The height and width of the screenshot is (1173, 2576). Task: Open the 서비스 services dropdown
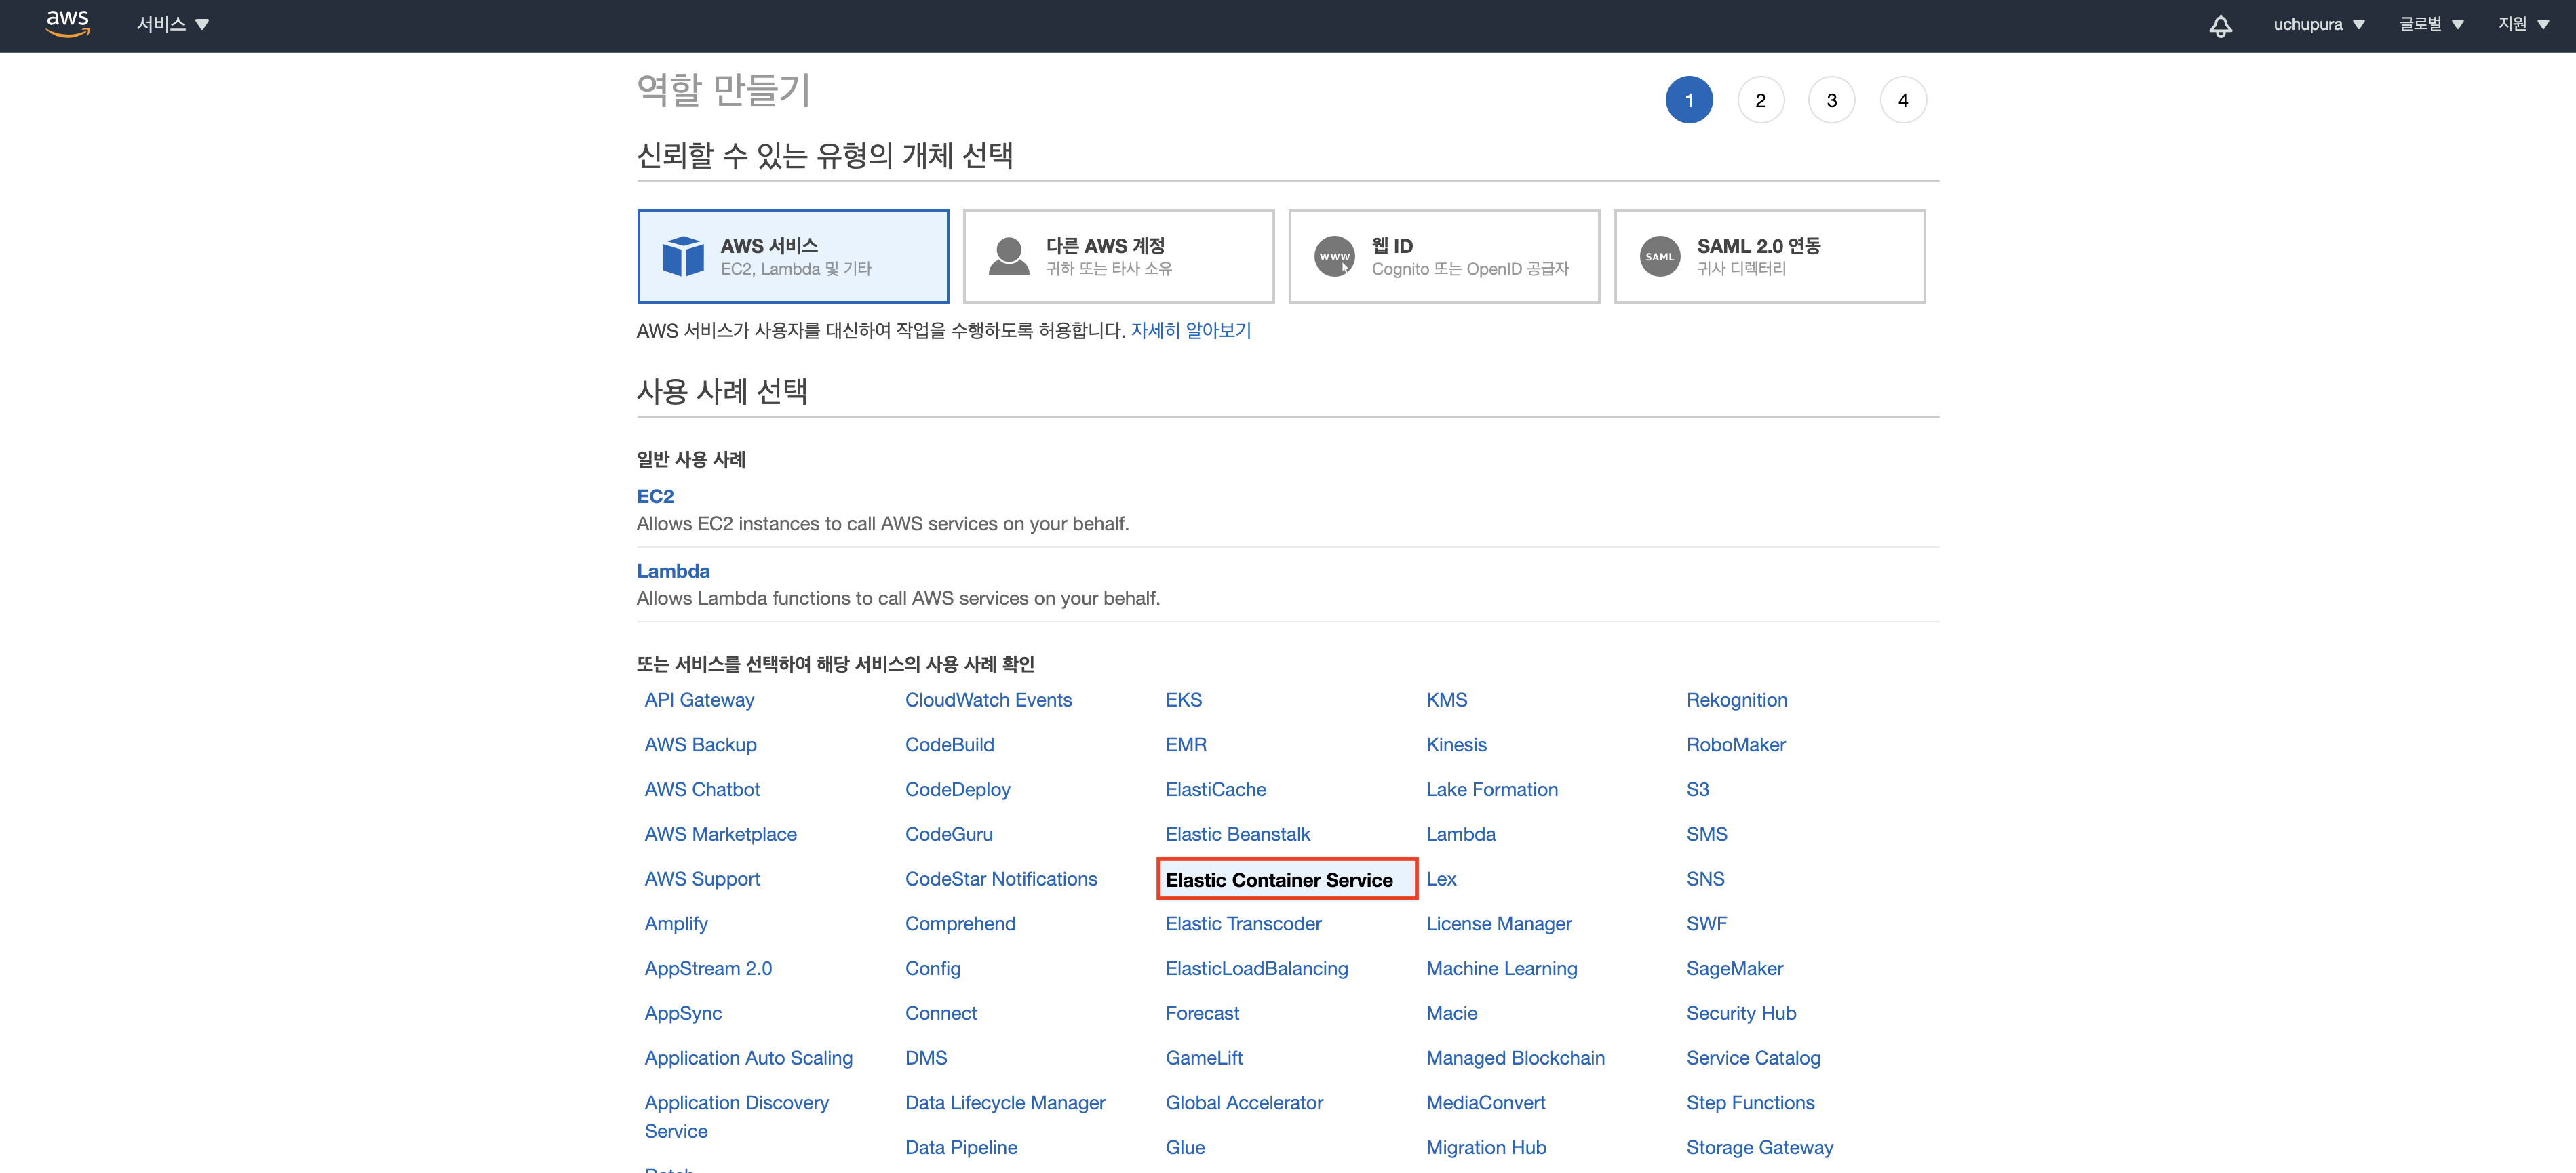click(172, 24)
